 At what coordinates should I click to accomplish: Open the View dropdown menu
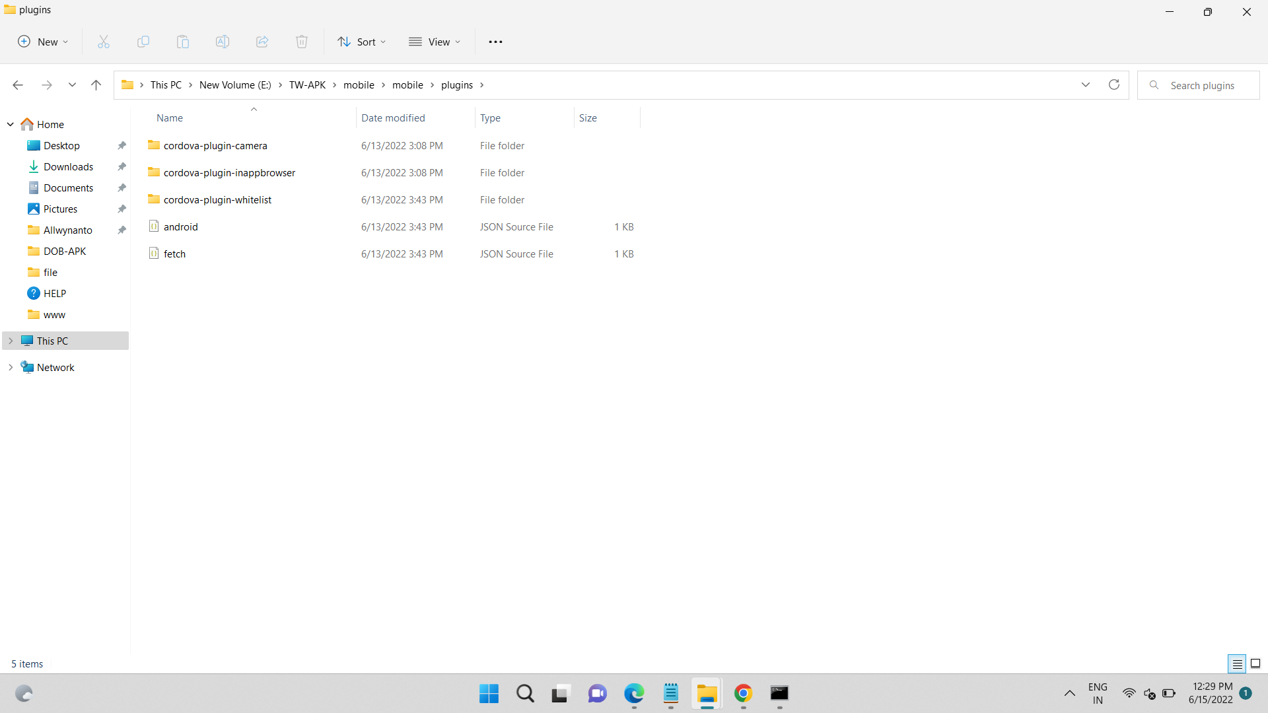(435, 42)
